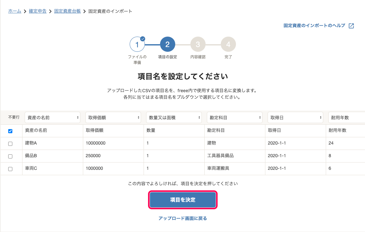Click the 車両運搬具 account cell
The image size is (365, 232).
(235, 168)
